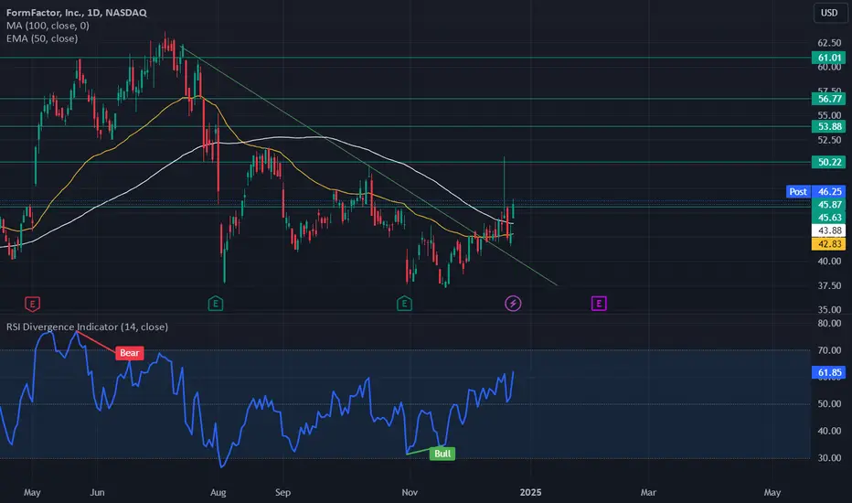Click the 35.00 price axis tick
This screenshot has width=852, height=503.
[x=829, y=309]
